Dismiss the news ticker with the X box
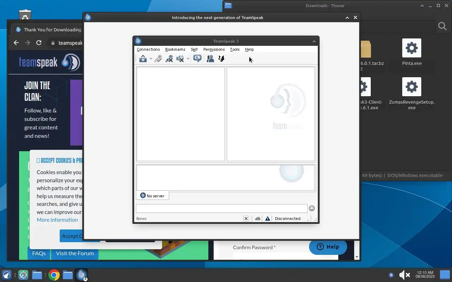452x282 pixels. click(246, 219)
